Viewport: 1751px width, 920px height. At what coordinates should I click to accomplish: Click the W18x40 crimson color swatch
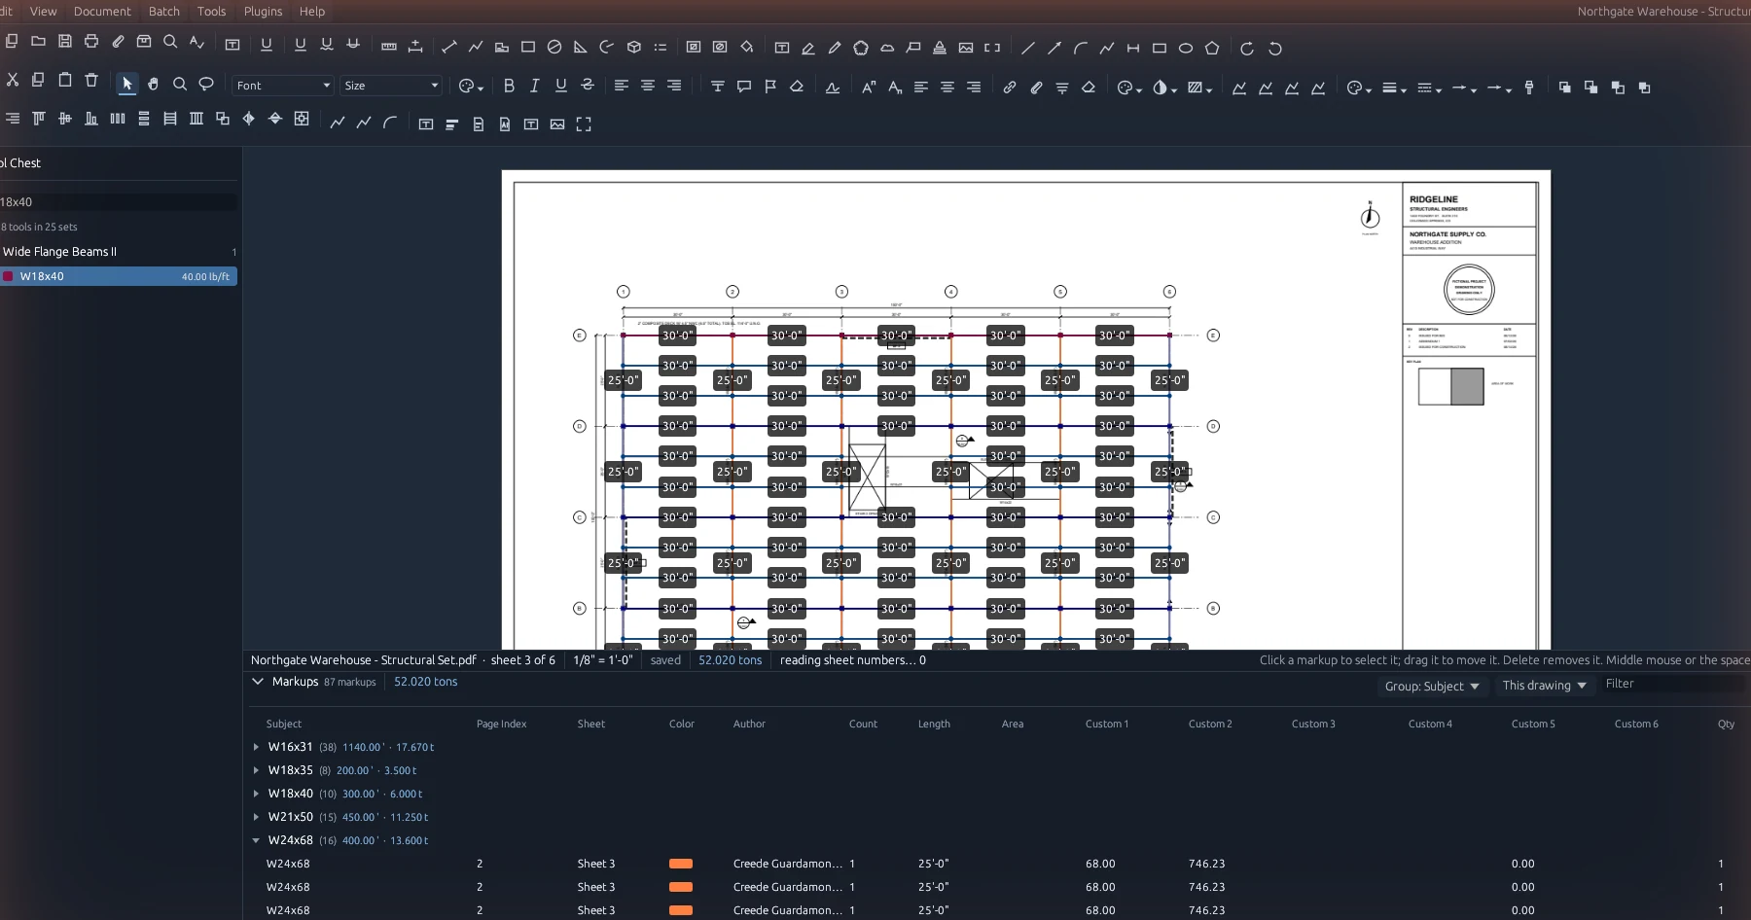[8, 276]
